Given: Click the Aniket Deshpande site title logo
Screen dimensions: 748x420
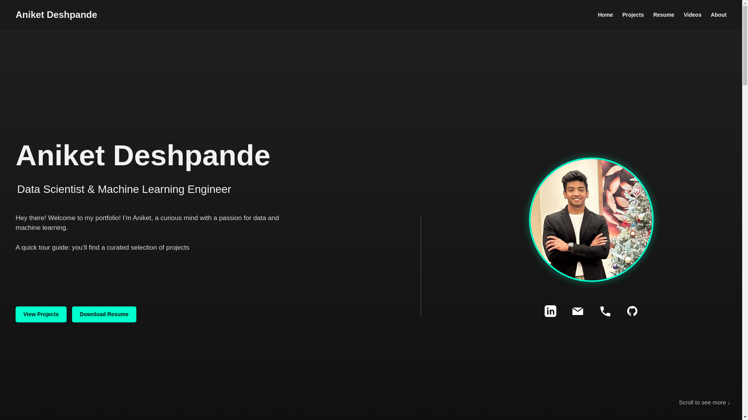Looking at the screenshot, I should (56, 15).
